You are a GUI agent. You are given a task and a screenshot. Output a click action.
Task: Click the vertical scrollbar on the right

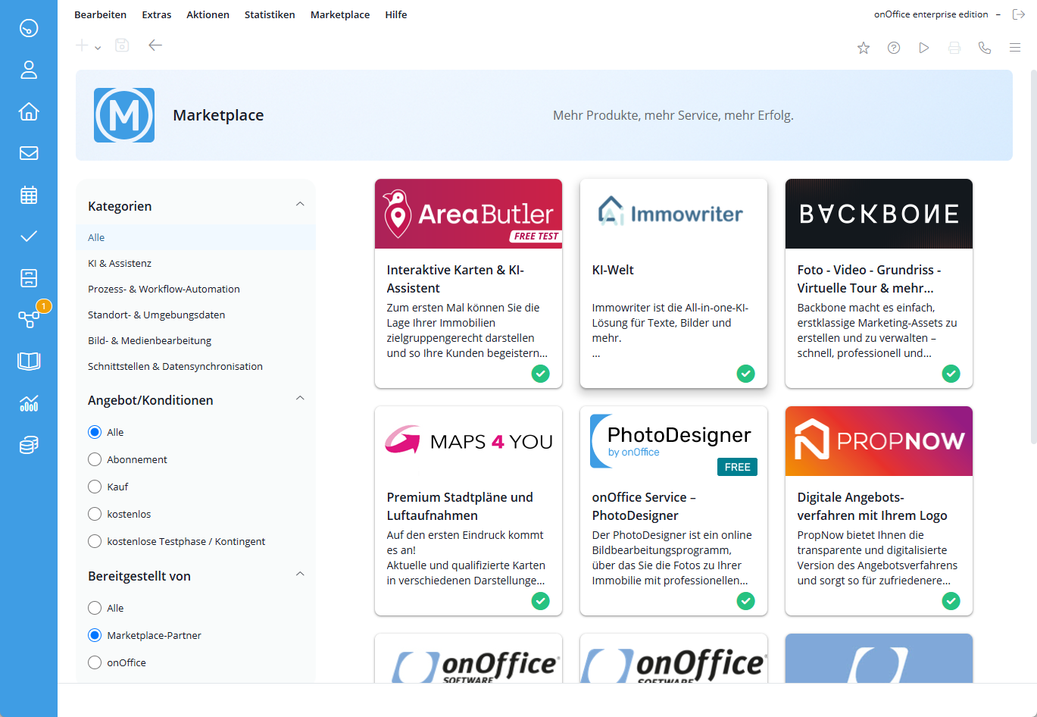click(x=1033, y=256)
